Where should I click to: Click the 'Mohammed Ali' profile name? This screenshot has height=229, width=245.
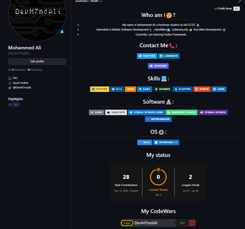click(24, 48)
